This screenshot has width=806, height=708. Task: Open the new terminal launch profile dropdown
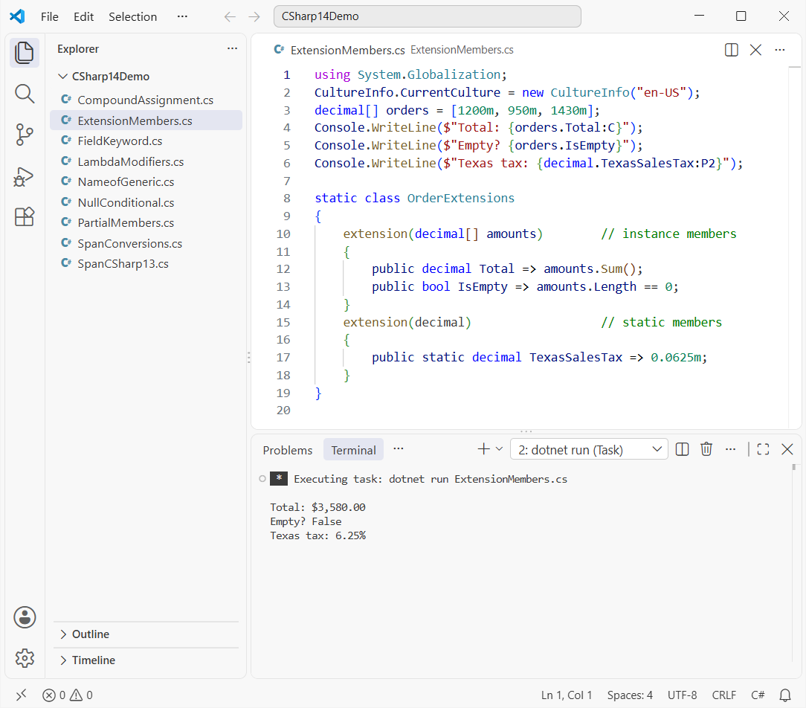(499, 449)
